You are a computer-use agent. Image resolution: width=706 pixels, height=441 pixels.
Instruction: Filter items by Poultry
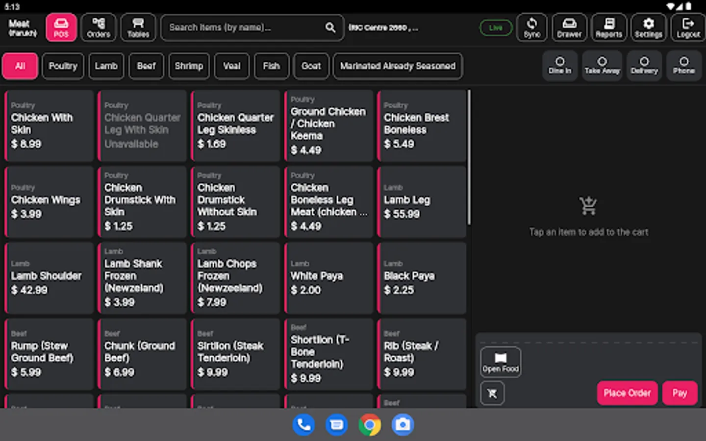(63, 66)
